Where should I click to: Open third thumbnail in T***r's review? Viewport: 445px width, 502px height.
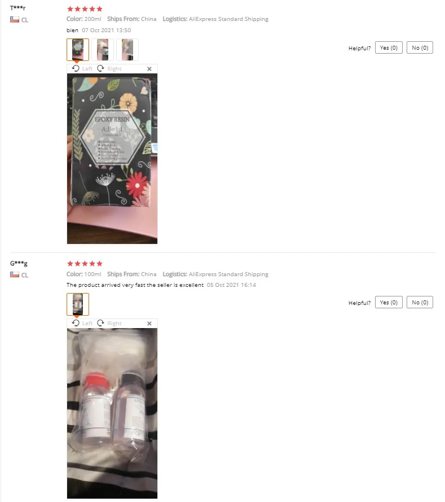pos(127,50)
